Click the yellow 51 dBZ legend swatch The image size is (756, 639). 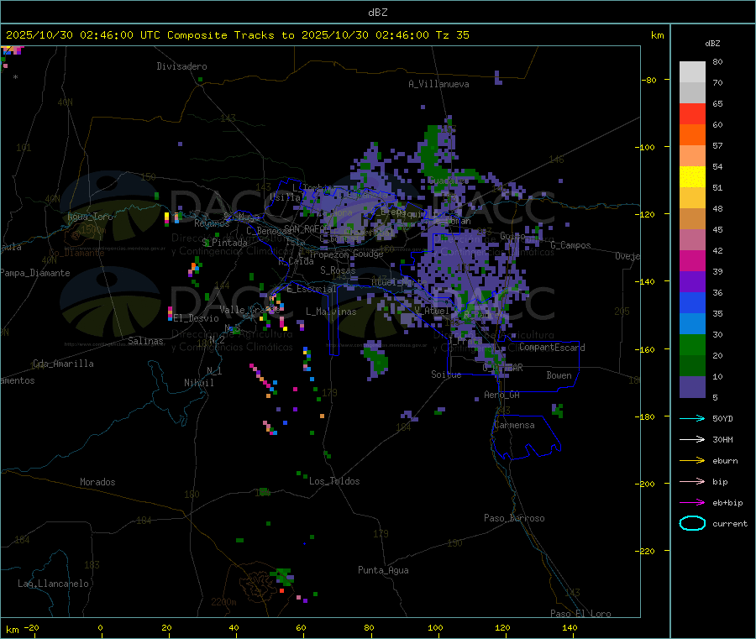coord(692,177)
